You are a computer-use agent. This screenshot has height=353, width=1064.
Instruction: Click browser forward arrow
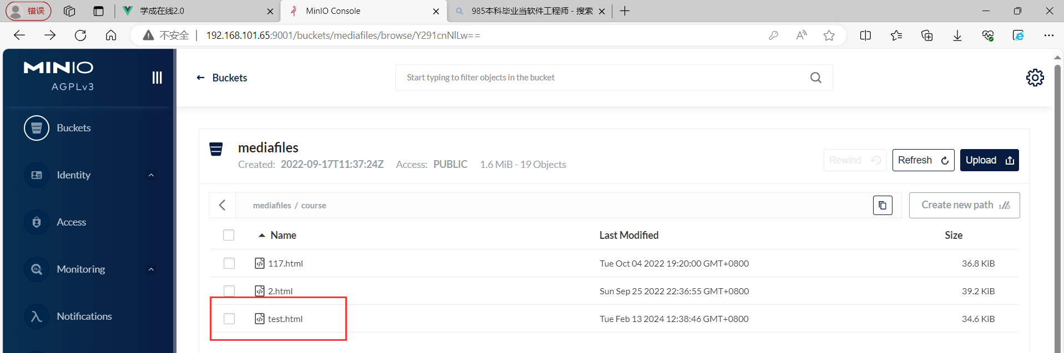click(50, 35)
